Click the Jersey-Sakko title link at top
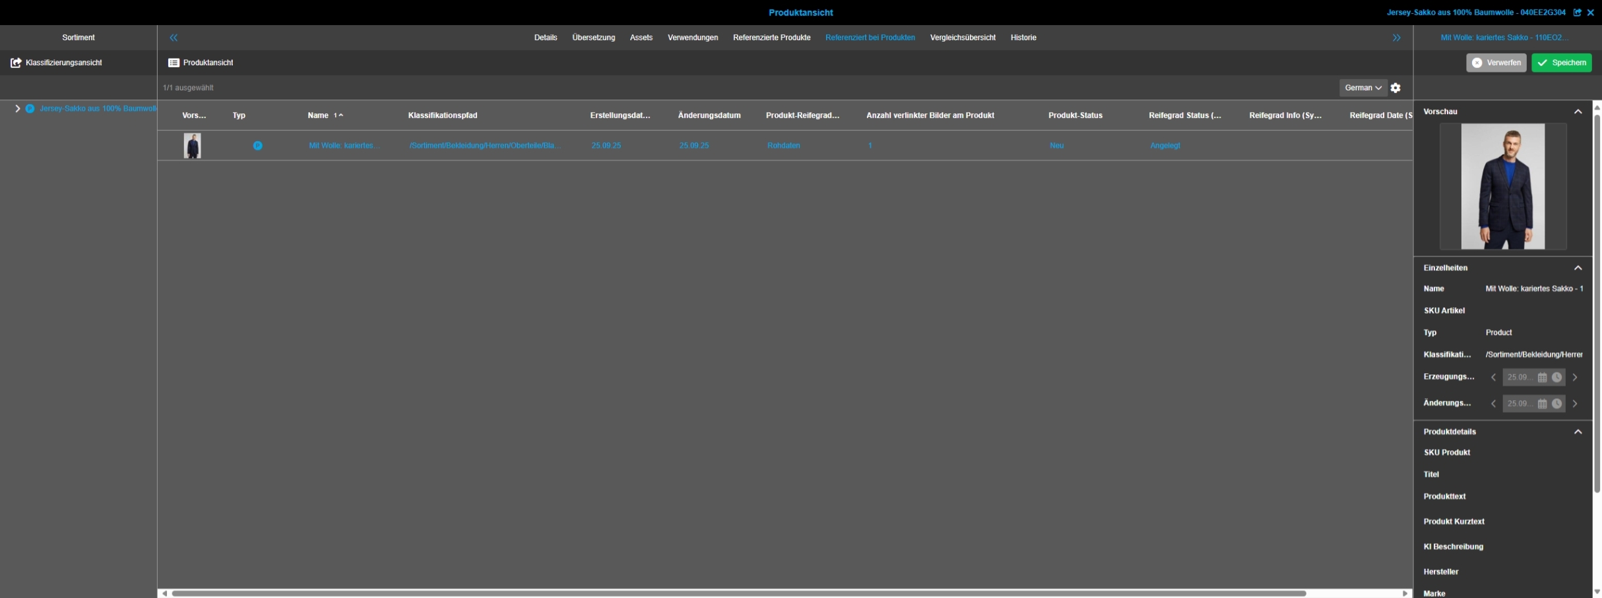The width and height of the screenshot is (1602, 598). click(1476, 13)
